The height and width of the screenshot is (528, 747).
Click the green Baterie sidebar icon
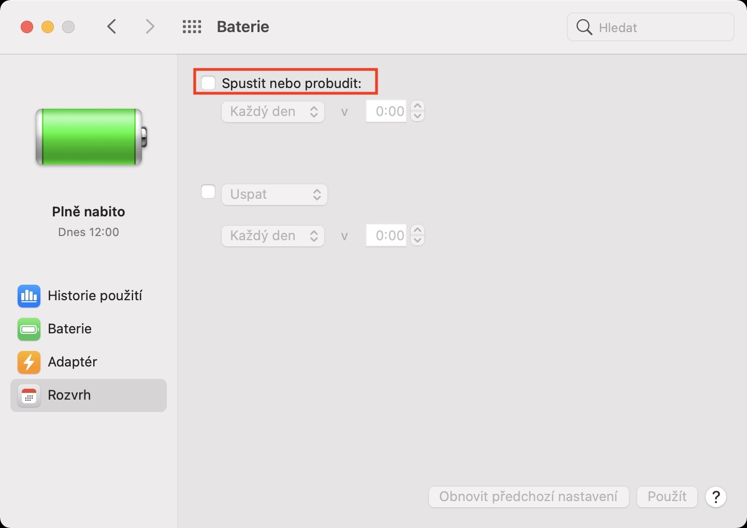[x=29, y=329]
